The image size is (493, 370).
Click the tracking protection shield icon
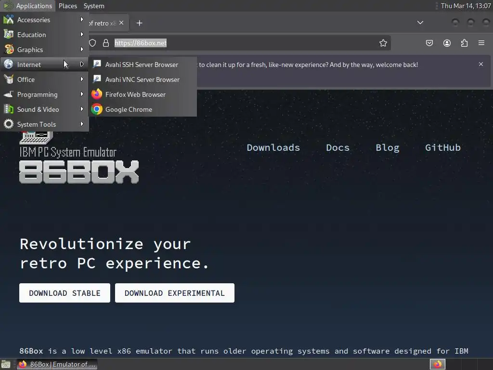click(x=92, y=43)
